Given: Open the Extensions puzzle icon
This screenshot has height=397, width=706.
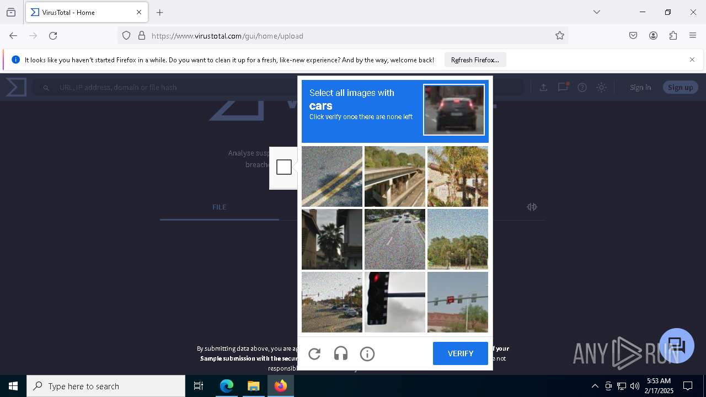Looking at the screenshot, I should pos(673,36).
